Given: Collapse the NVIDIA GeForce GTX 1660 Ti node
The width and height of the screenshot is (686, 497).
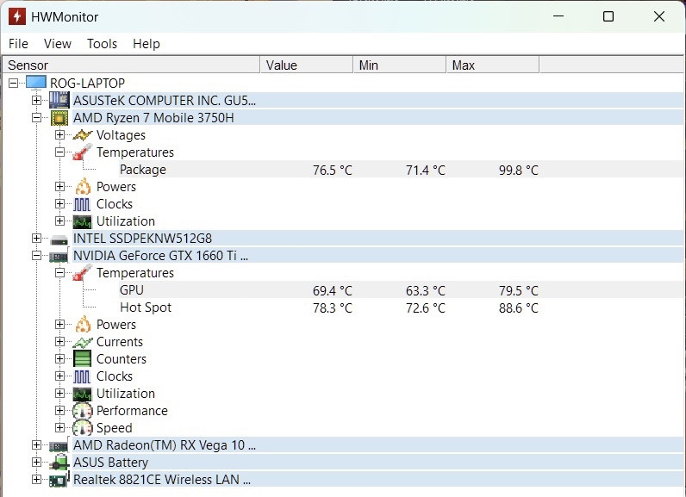Looking at the screenshot, I should [37, 255].
